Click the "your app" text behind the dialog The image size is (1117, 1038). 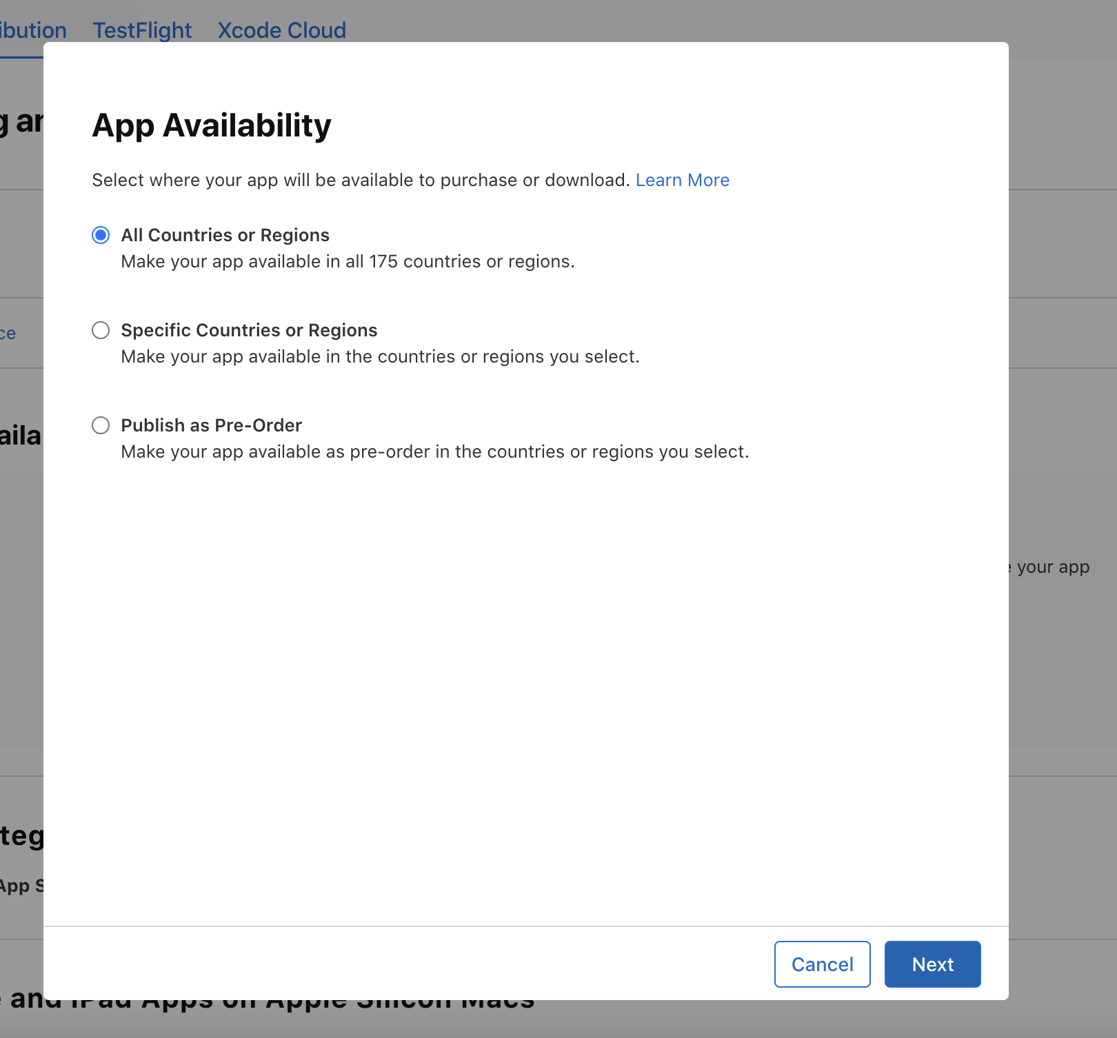pos(1052,567)
